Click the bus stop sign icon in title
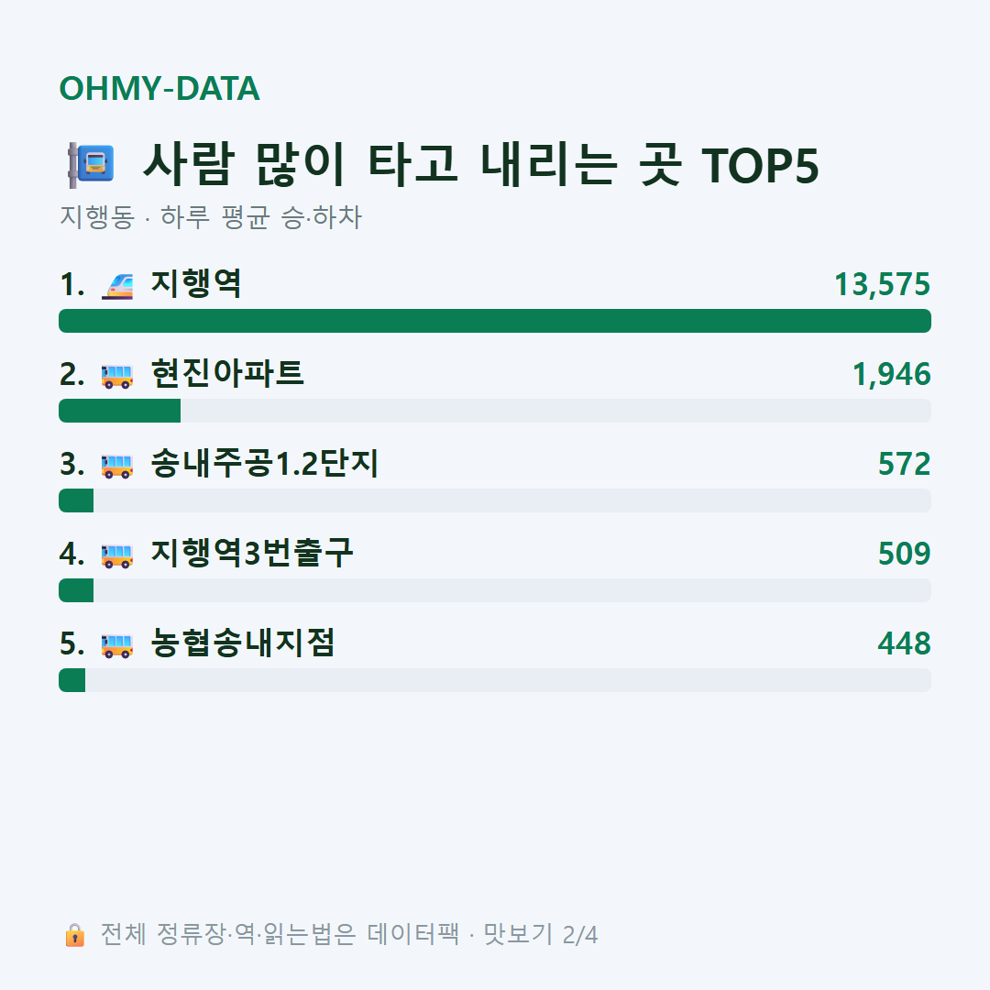 [x=91, y=165]
